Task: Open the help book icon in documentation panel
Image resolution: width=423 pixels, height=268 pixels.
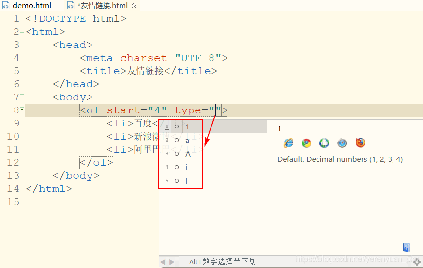Action: [406, 247]
